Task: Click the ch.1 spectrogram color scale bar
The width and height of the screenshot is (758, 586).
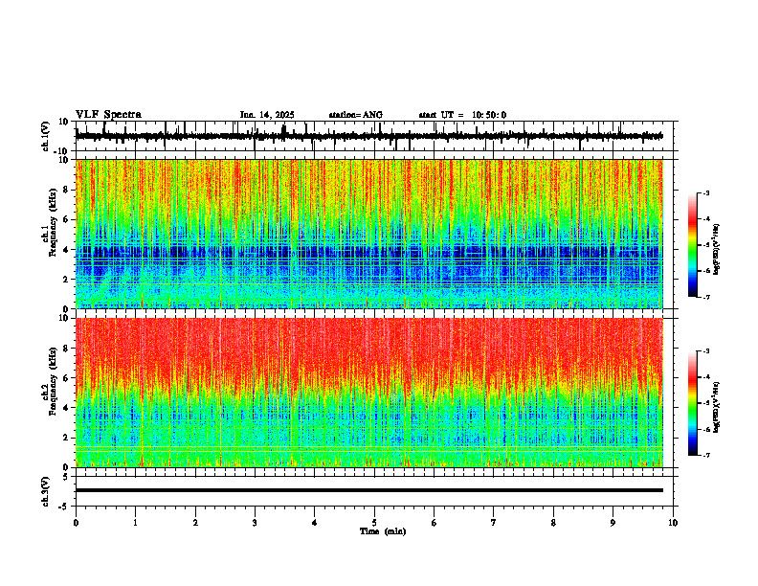Action: (693, 245)
